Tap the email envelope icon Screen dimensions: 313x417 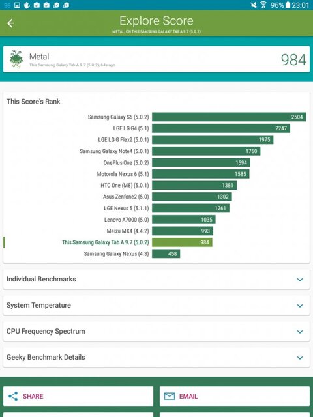170,396
